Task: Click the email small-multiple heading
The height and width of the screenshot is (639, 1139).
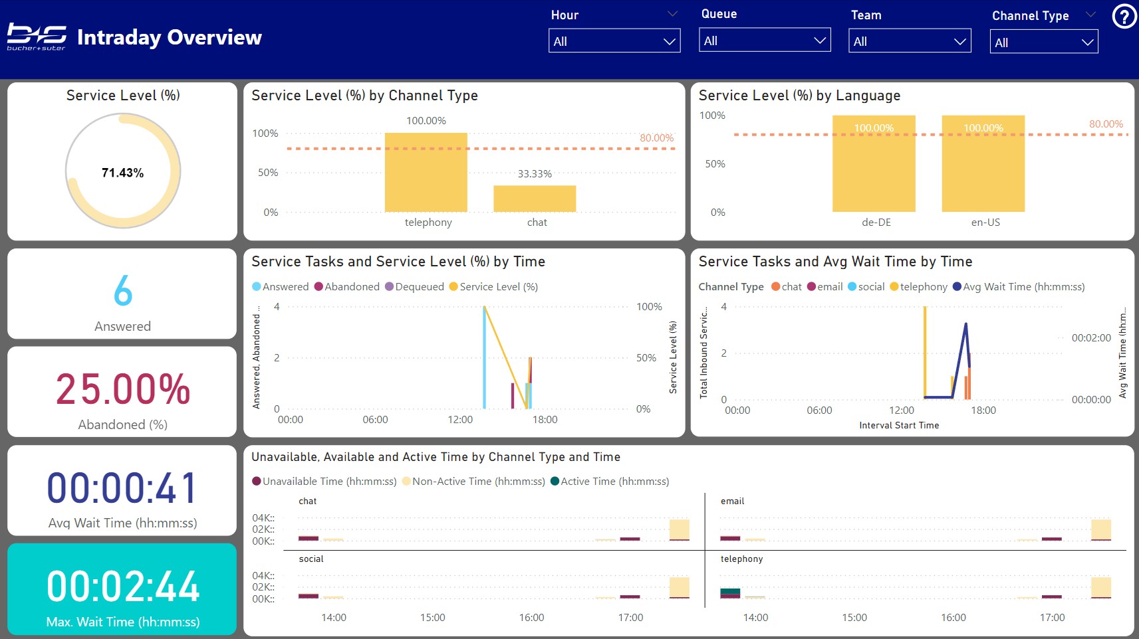Action: (733, 502)
